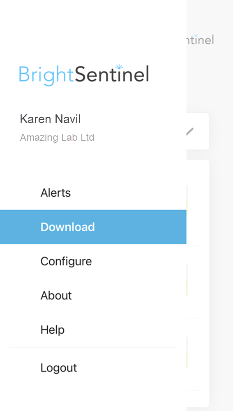233x411 pixels.
Task: Click the blue "Bright" portion of the logo
Action: click(x=46, y=75)
